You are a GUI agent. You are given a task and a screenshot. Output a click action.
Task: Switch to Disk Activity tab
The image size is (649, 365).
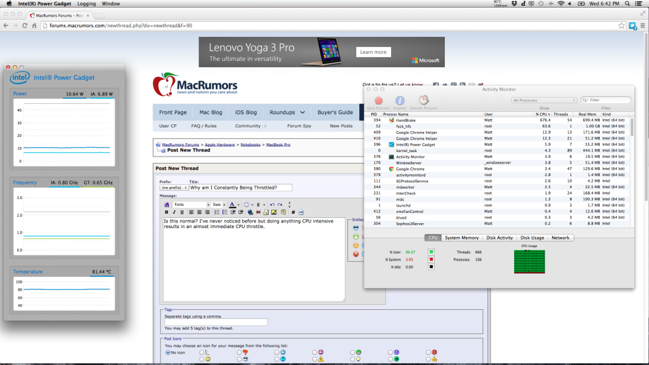[499, 238]
